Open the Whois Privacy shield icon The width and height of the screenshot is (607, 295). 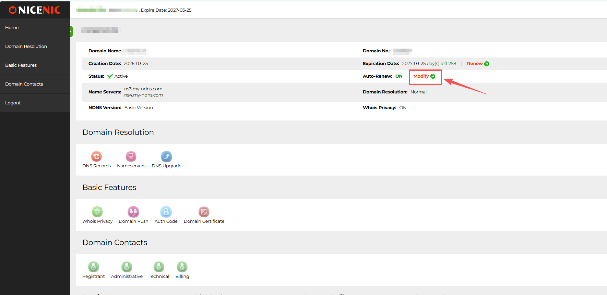point(97,212)
